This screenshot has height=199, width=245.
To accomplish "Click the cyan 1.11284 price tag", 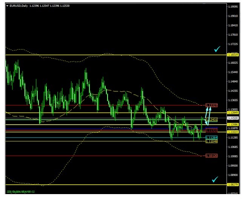I will click(212, 138).
